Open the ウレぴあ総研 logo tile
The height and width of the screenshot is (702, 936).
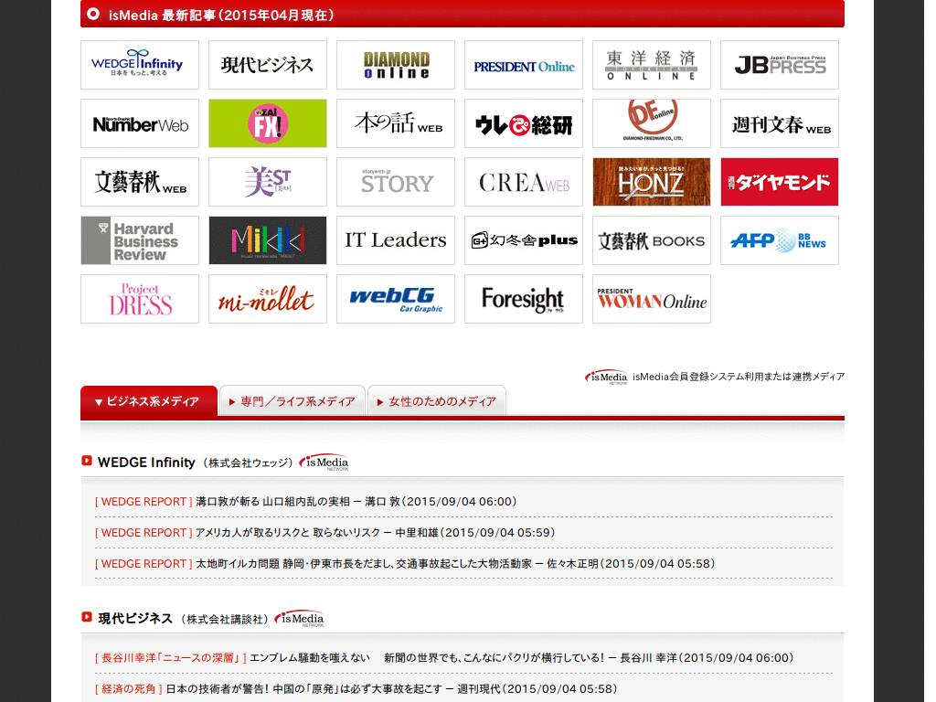click(x=524, y=123)
